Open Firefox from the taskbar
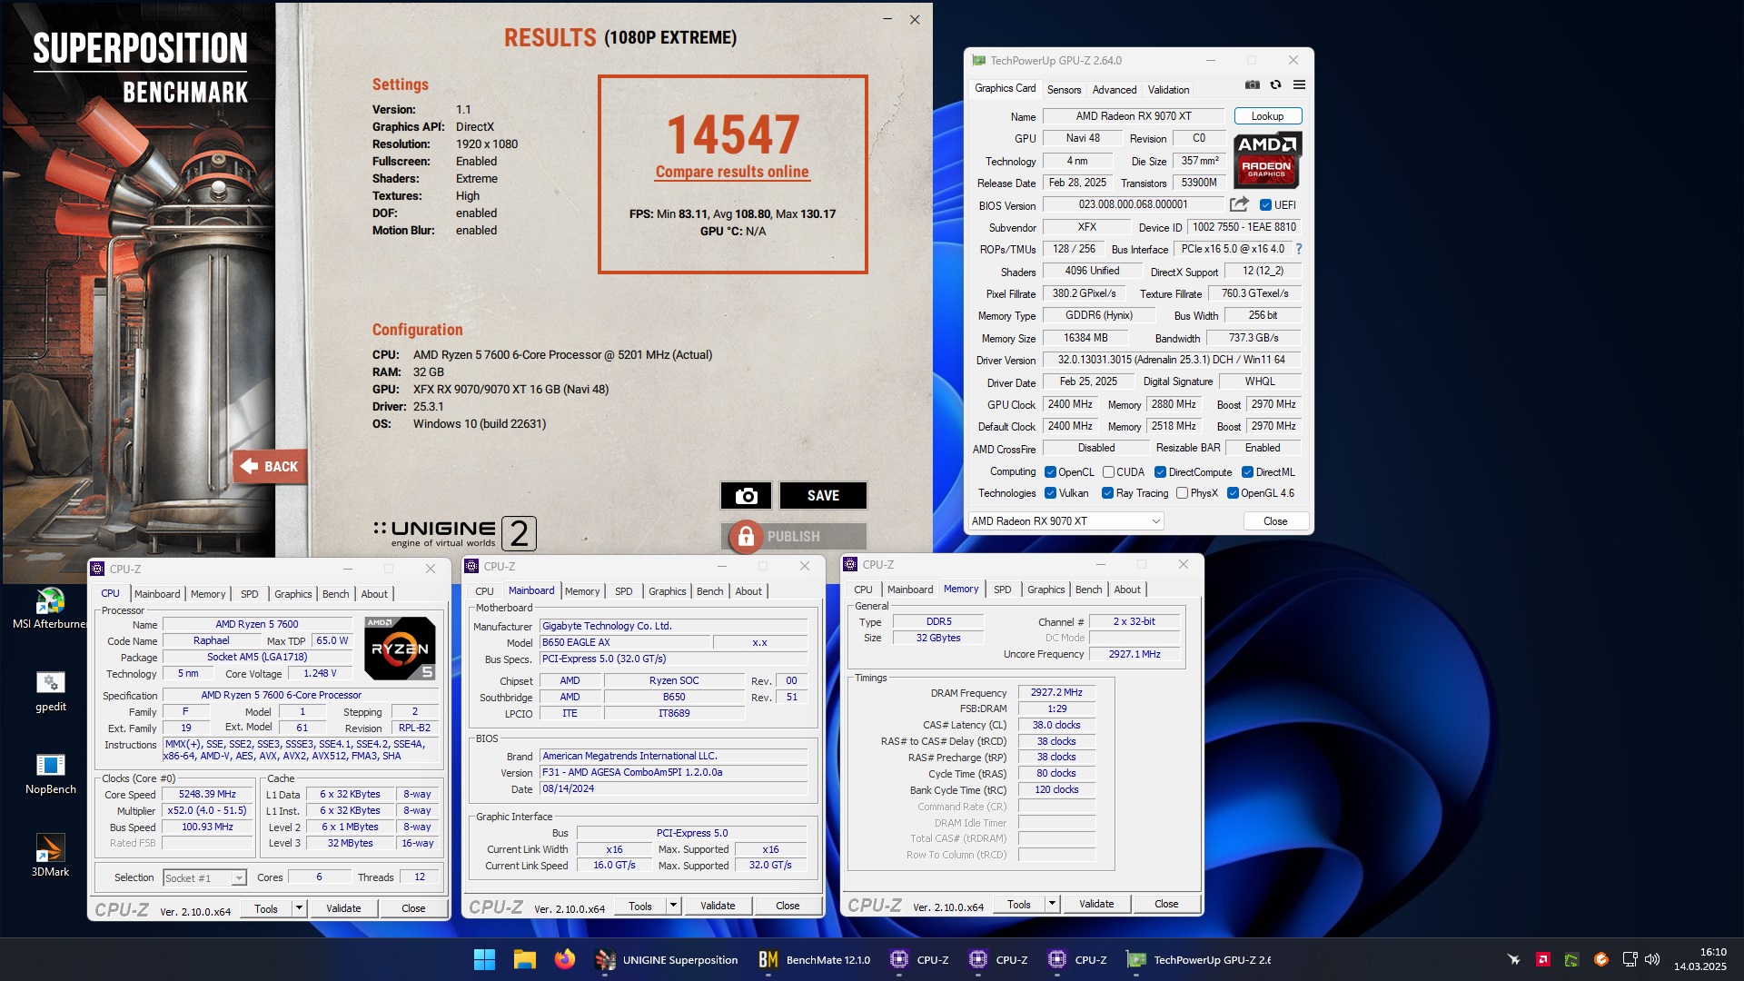 coord(564,959)
